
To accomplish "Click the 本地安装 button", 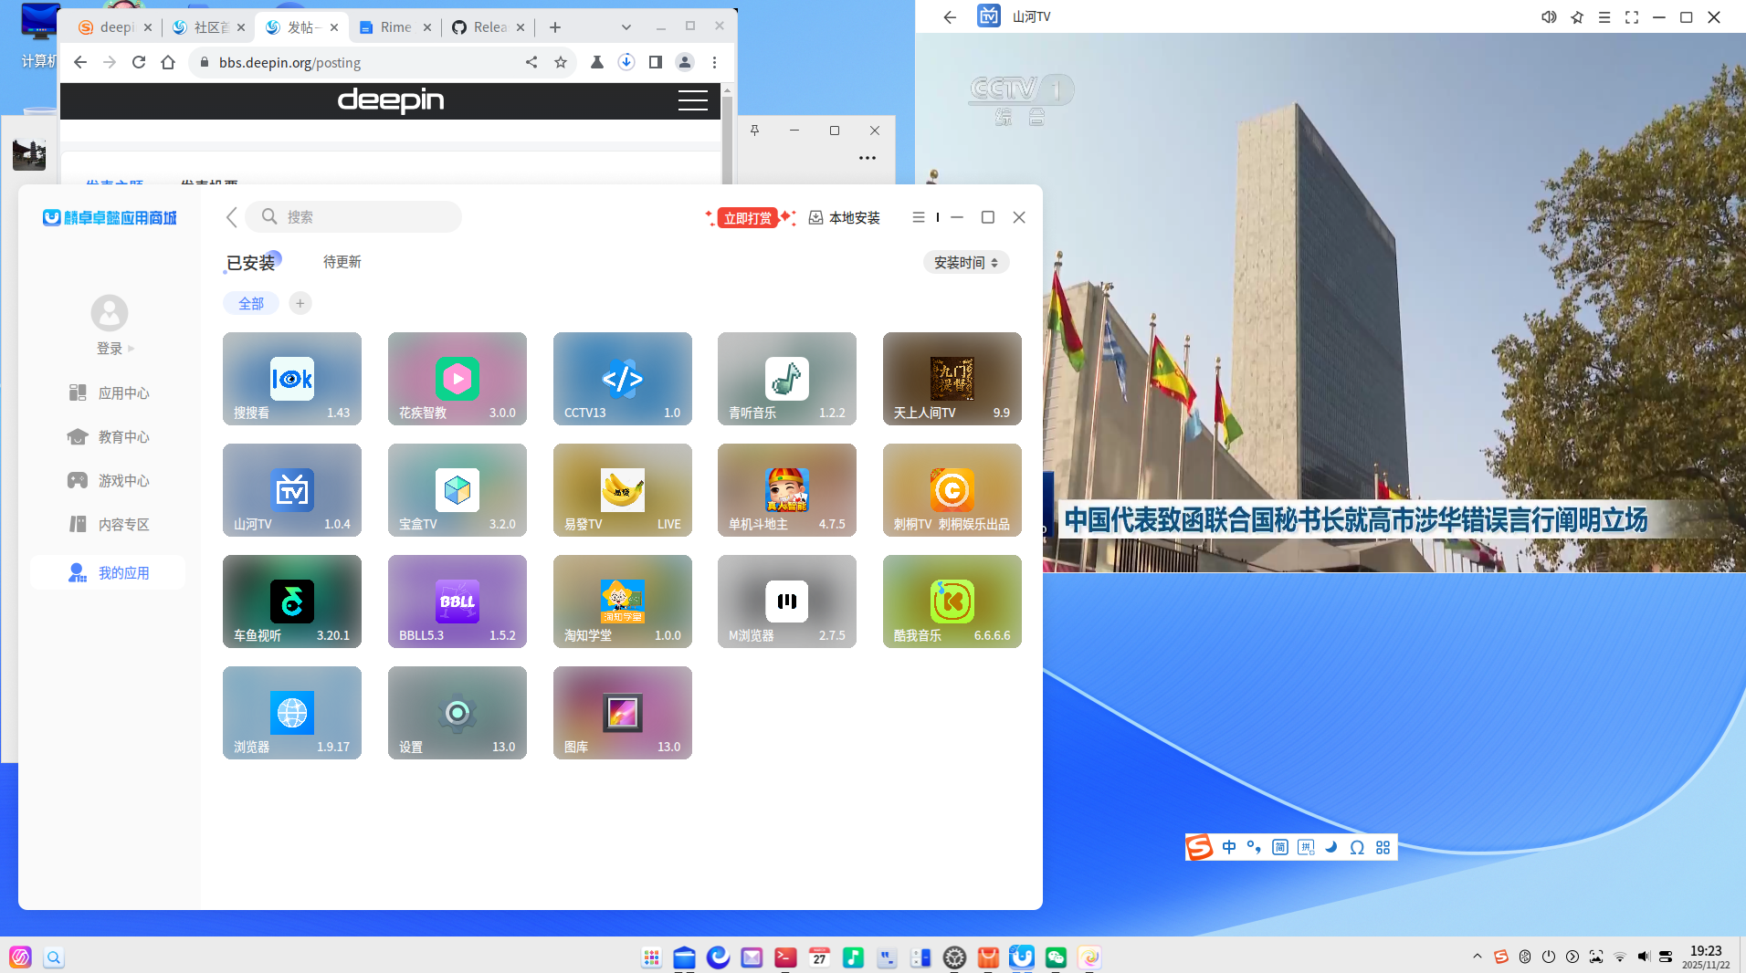I will click(845, 218).
